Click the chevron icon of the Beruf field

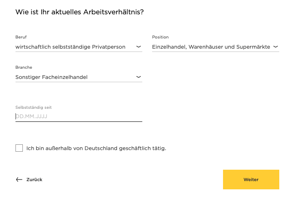[x=139, y=47]
